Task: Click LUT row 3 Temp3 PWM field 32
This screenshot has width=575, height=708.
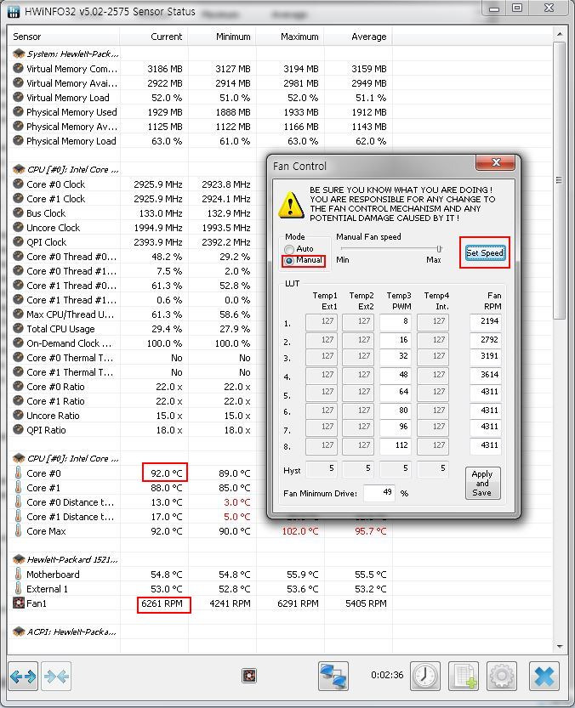Action: 395,356
